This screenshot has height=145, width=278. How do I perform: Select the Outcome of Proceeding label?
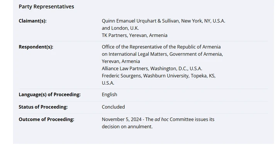click(x=46, y=119)
